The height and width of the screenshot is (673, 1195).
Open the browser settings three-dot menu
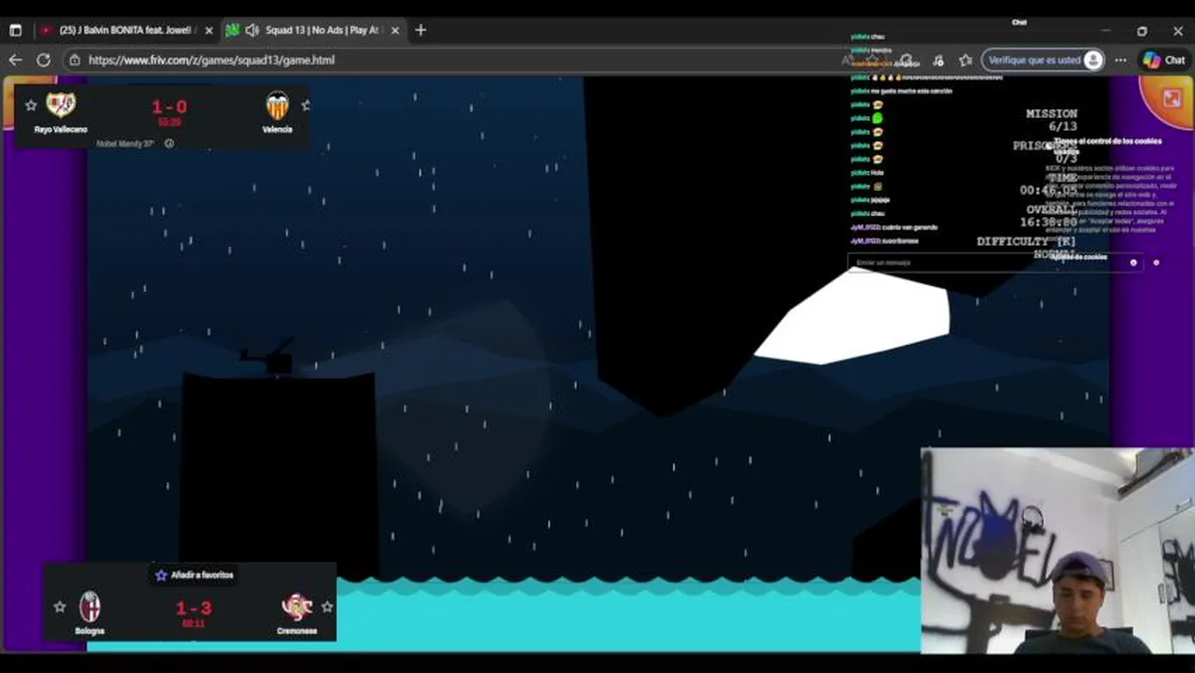(x=1120, y=60)
